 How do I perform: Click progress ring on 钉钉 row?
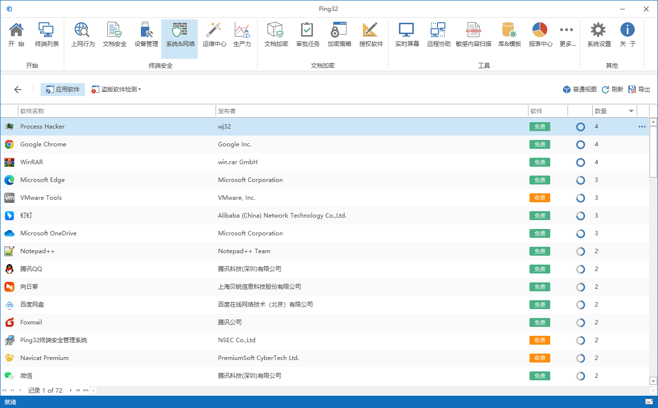pos(581,216)
